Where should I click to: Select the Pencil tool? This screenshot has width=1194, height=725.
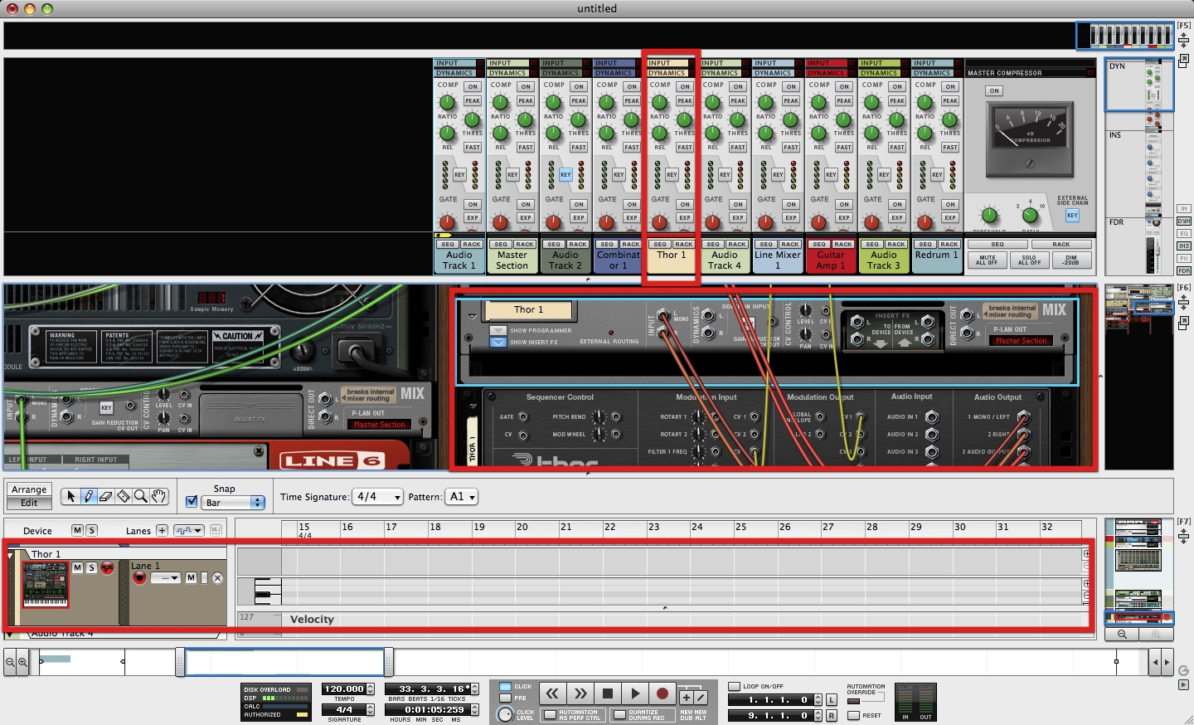[89, 496]
